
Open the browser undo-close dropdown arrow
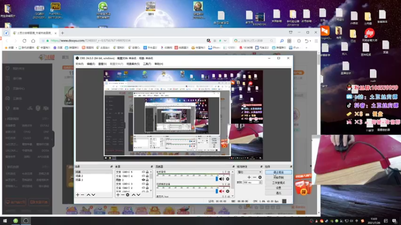point(310,41)
